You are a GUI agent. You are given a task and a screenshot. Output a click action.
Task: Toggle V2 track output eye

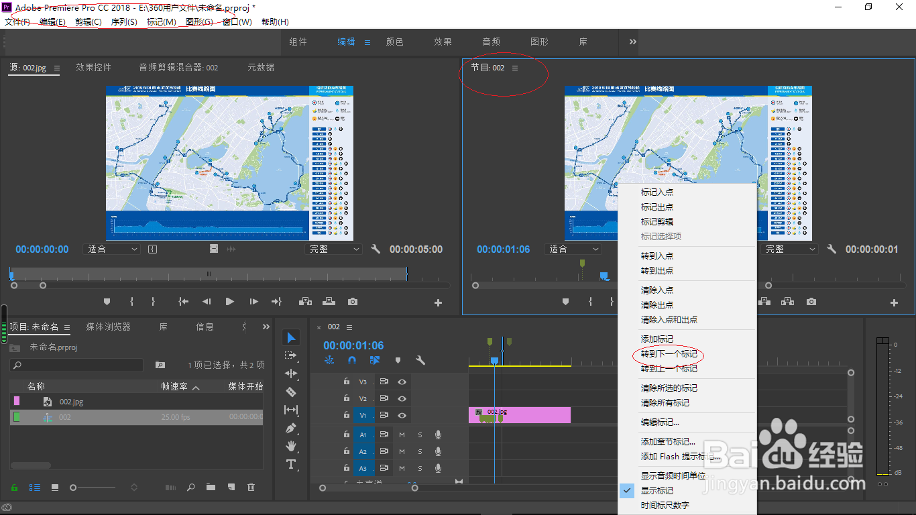click(x=402, y=398)
